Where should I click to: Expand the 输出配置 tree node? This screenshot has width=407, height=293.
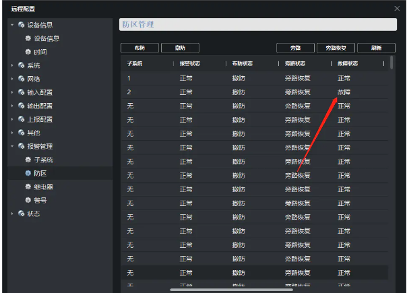click(x=12, y=106)
